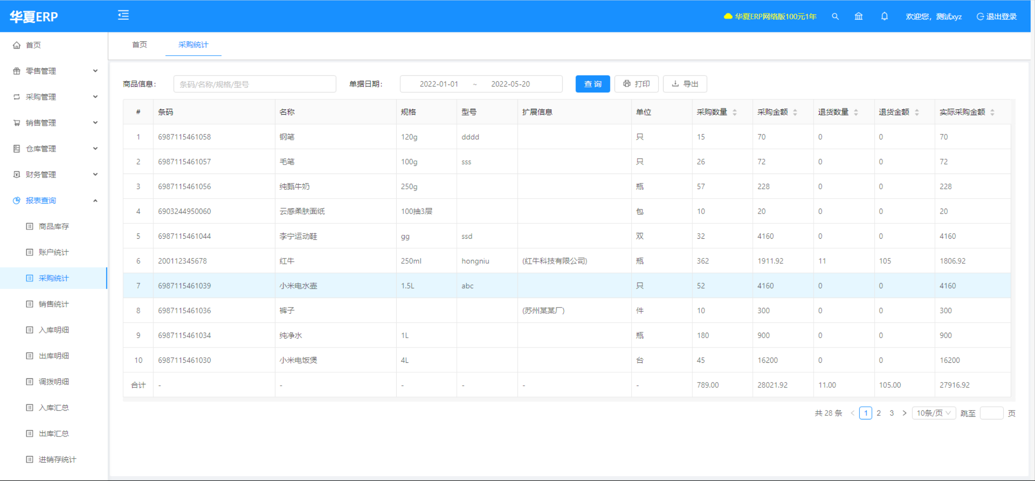
Task: Click end date 2022-05-20 field
Action: coord(510,84)
